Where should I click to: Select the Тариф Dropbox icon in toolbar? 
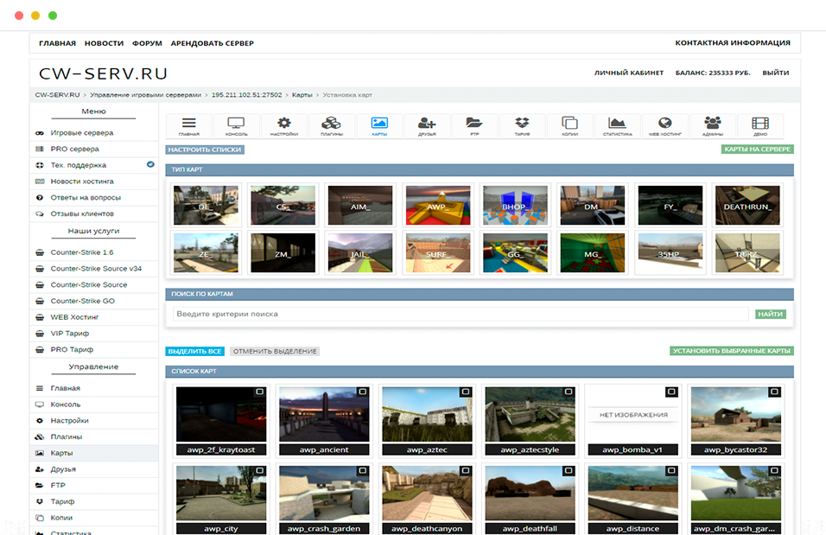521,124
